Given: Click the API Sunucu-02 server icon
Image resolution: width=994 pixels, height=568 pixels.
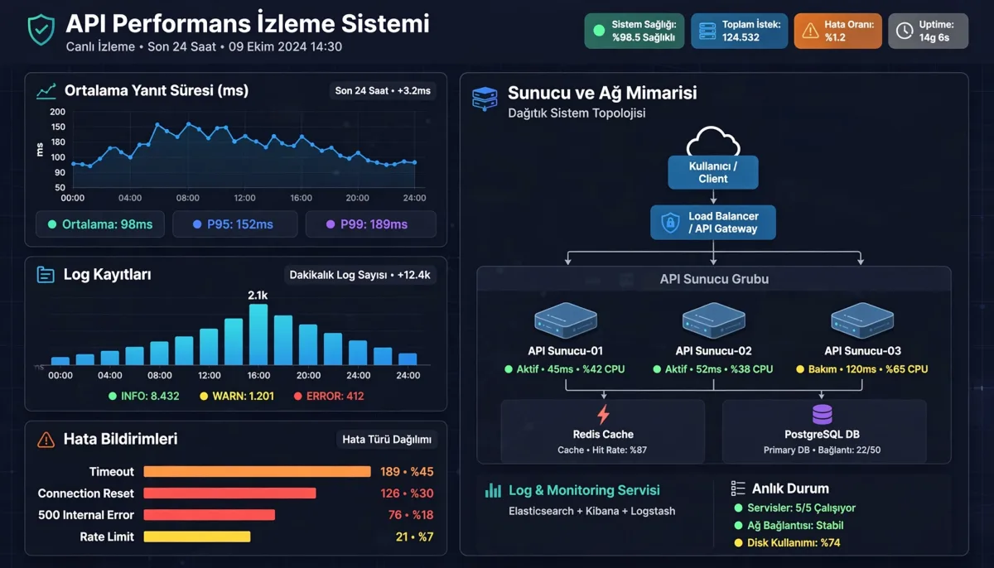Looking at the screenshot, I should [713, 320].
